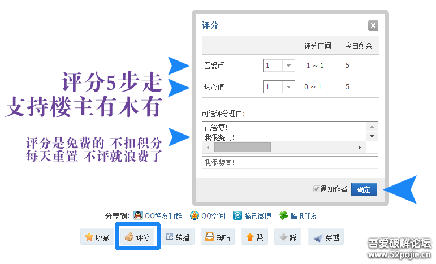Click the 收藏 star button
436x264 pixels.
97,237
